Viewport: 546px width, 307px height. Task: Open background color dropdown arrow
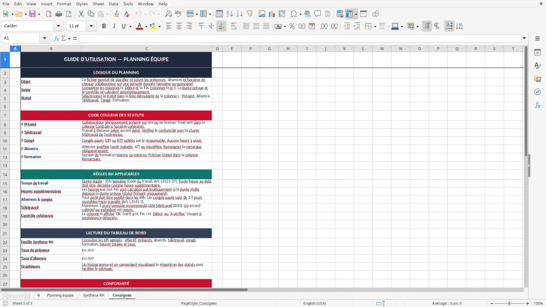click(160, 26)
